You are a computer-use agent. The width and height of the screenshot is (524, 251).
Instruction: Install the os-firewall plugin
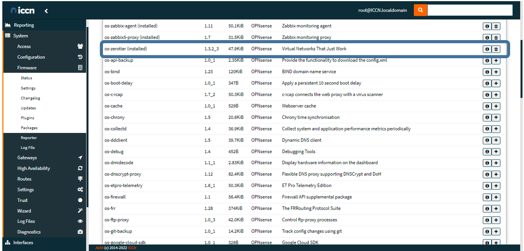(x=496, y=197)
